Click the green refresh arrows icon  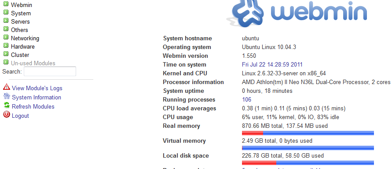[x=7, y=105]
